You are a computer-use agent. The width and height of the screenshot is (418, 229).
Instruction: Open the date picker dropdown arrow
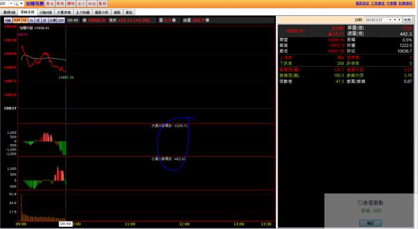coord(390,20)
